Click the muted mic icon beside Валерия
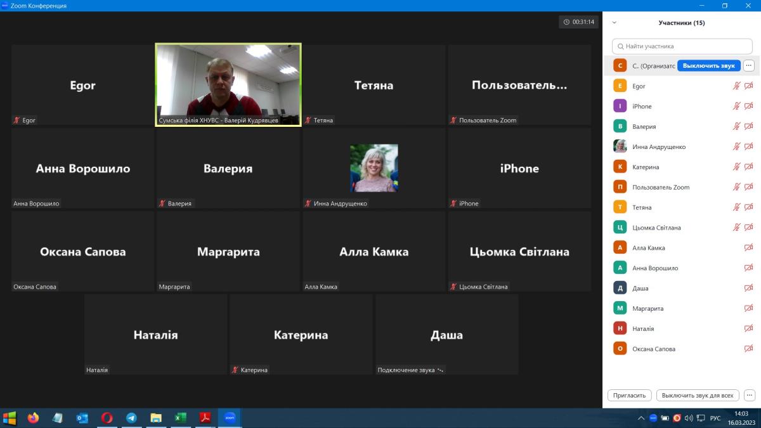 coord(736,127)
